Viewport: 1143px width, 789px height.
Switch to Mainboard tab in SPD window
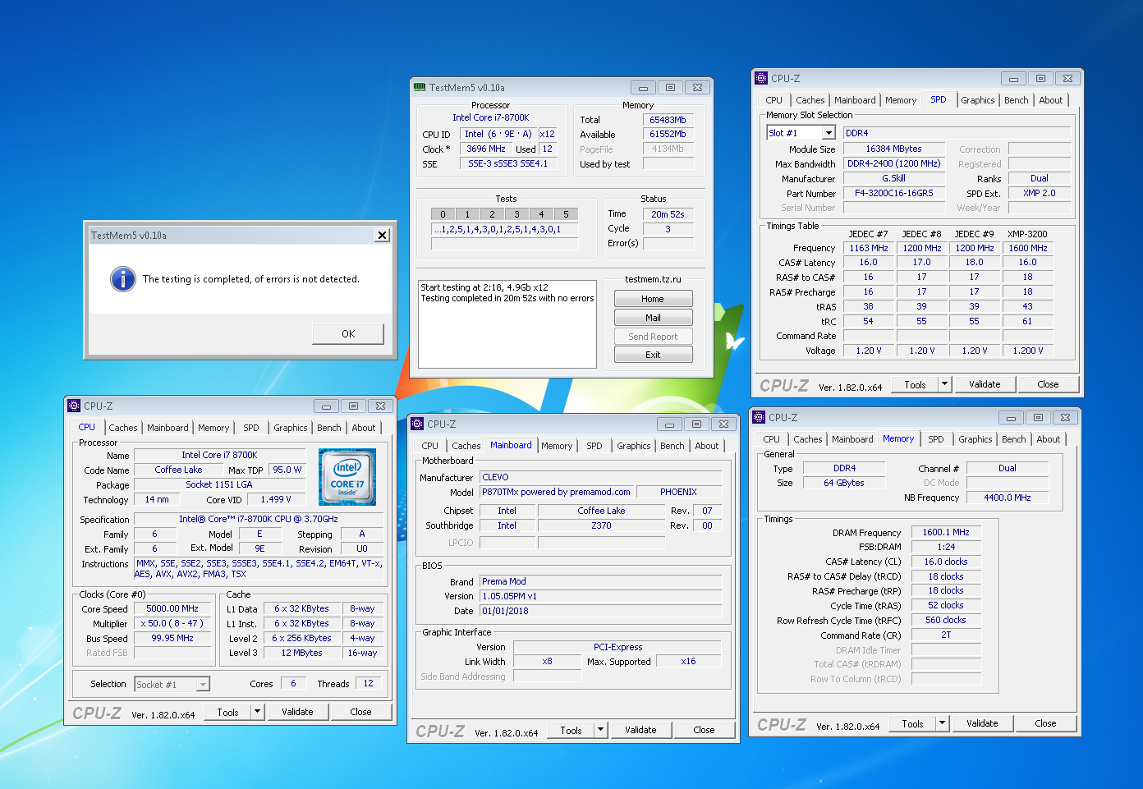click(x=855, y=100)
